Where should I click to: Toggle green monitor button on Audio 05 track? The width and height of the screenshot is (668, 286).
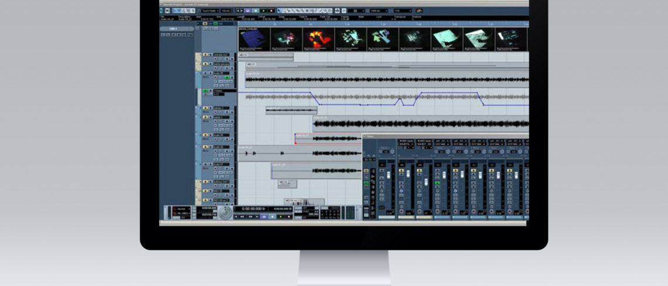(x=227, y=77)
